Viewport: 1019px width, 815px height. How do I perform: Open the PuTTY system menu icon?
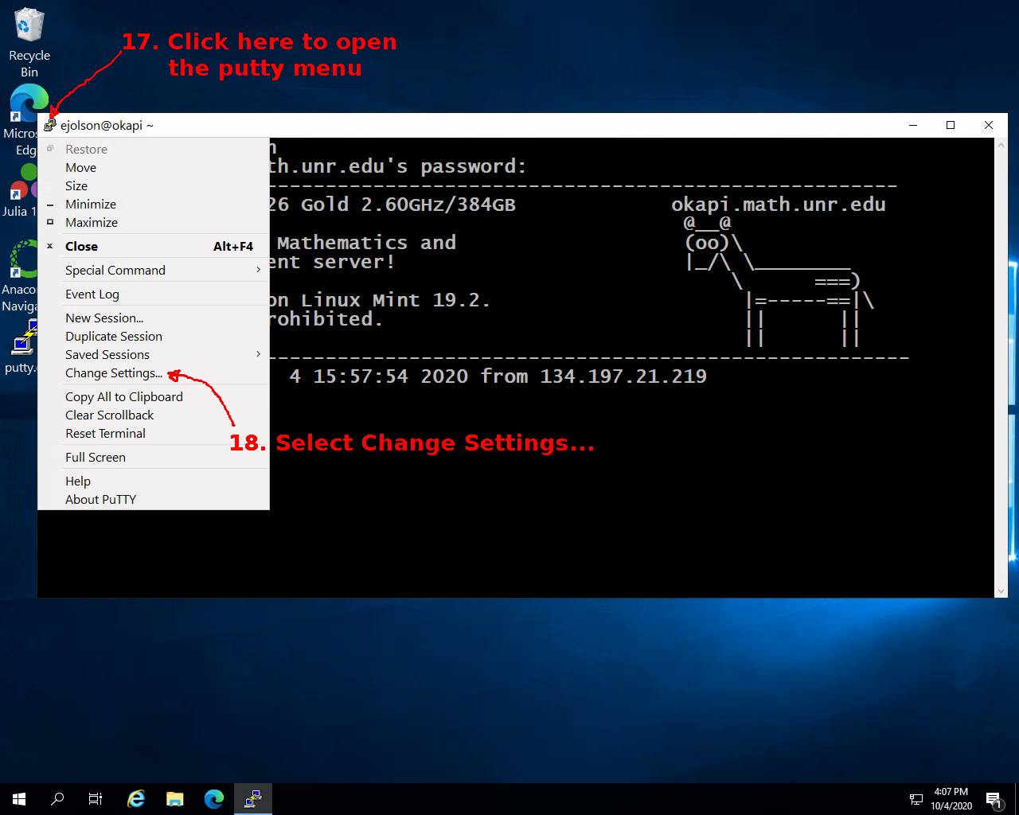tap(50, 125)
